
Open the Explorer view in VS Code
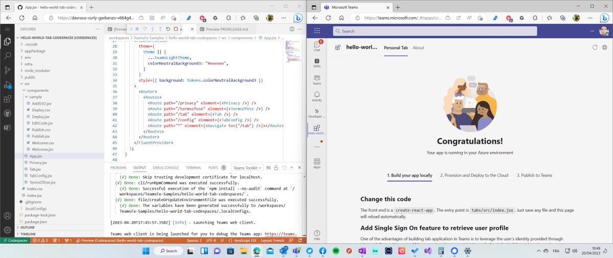[x=8, y=42]
